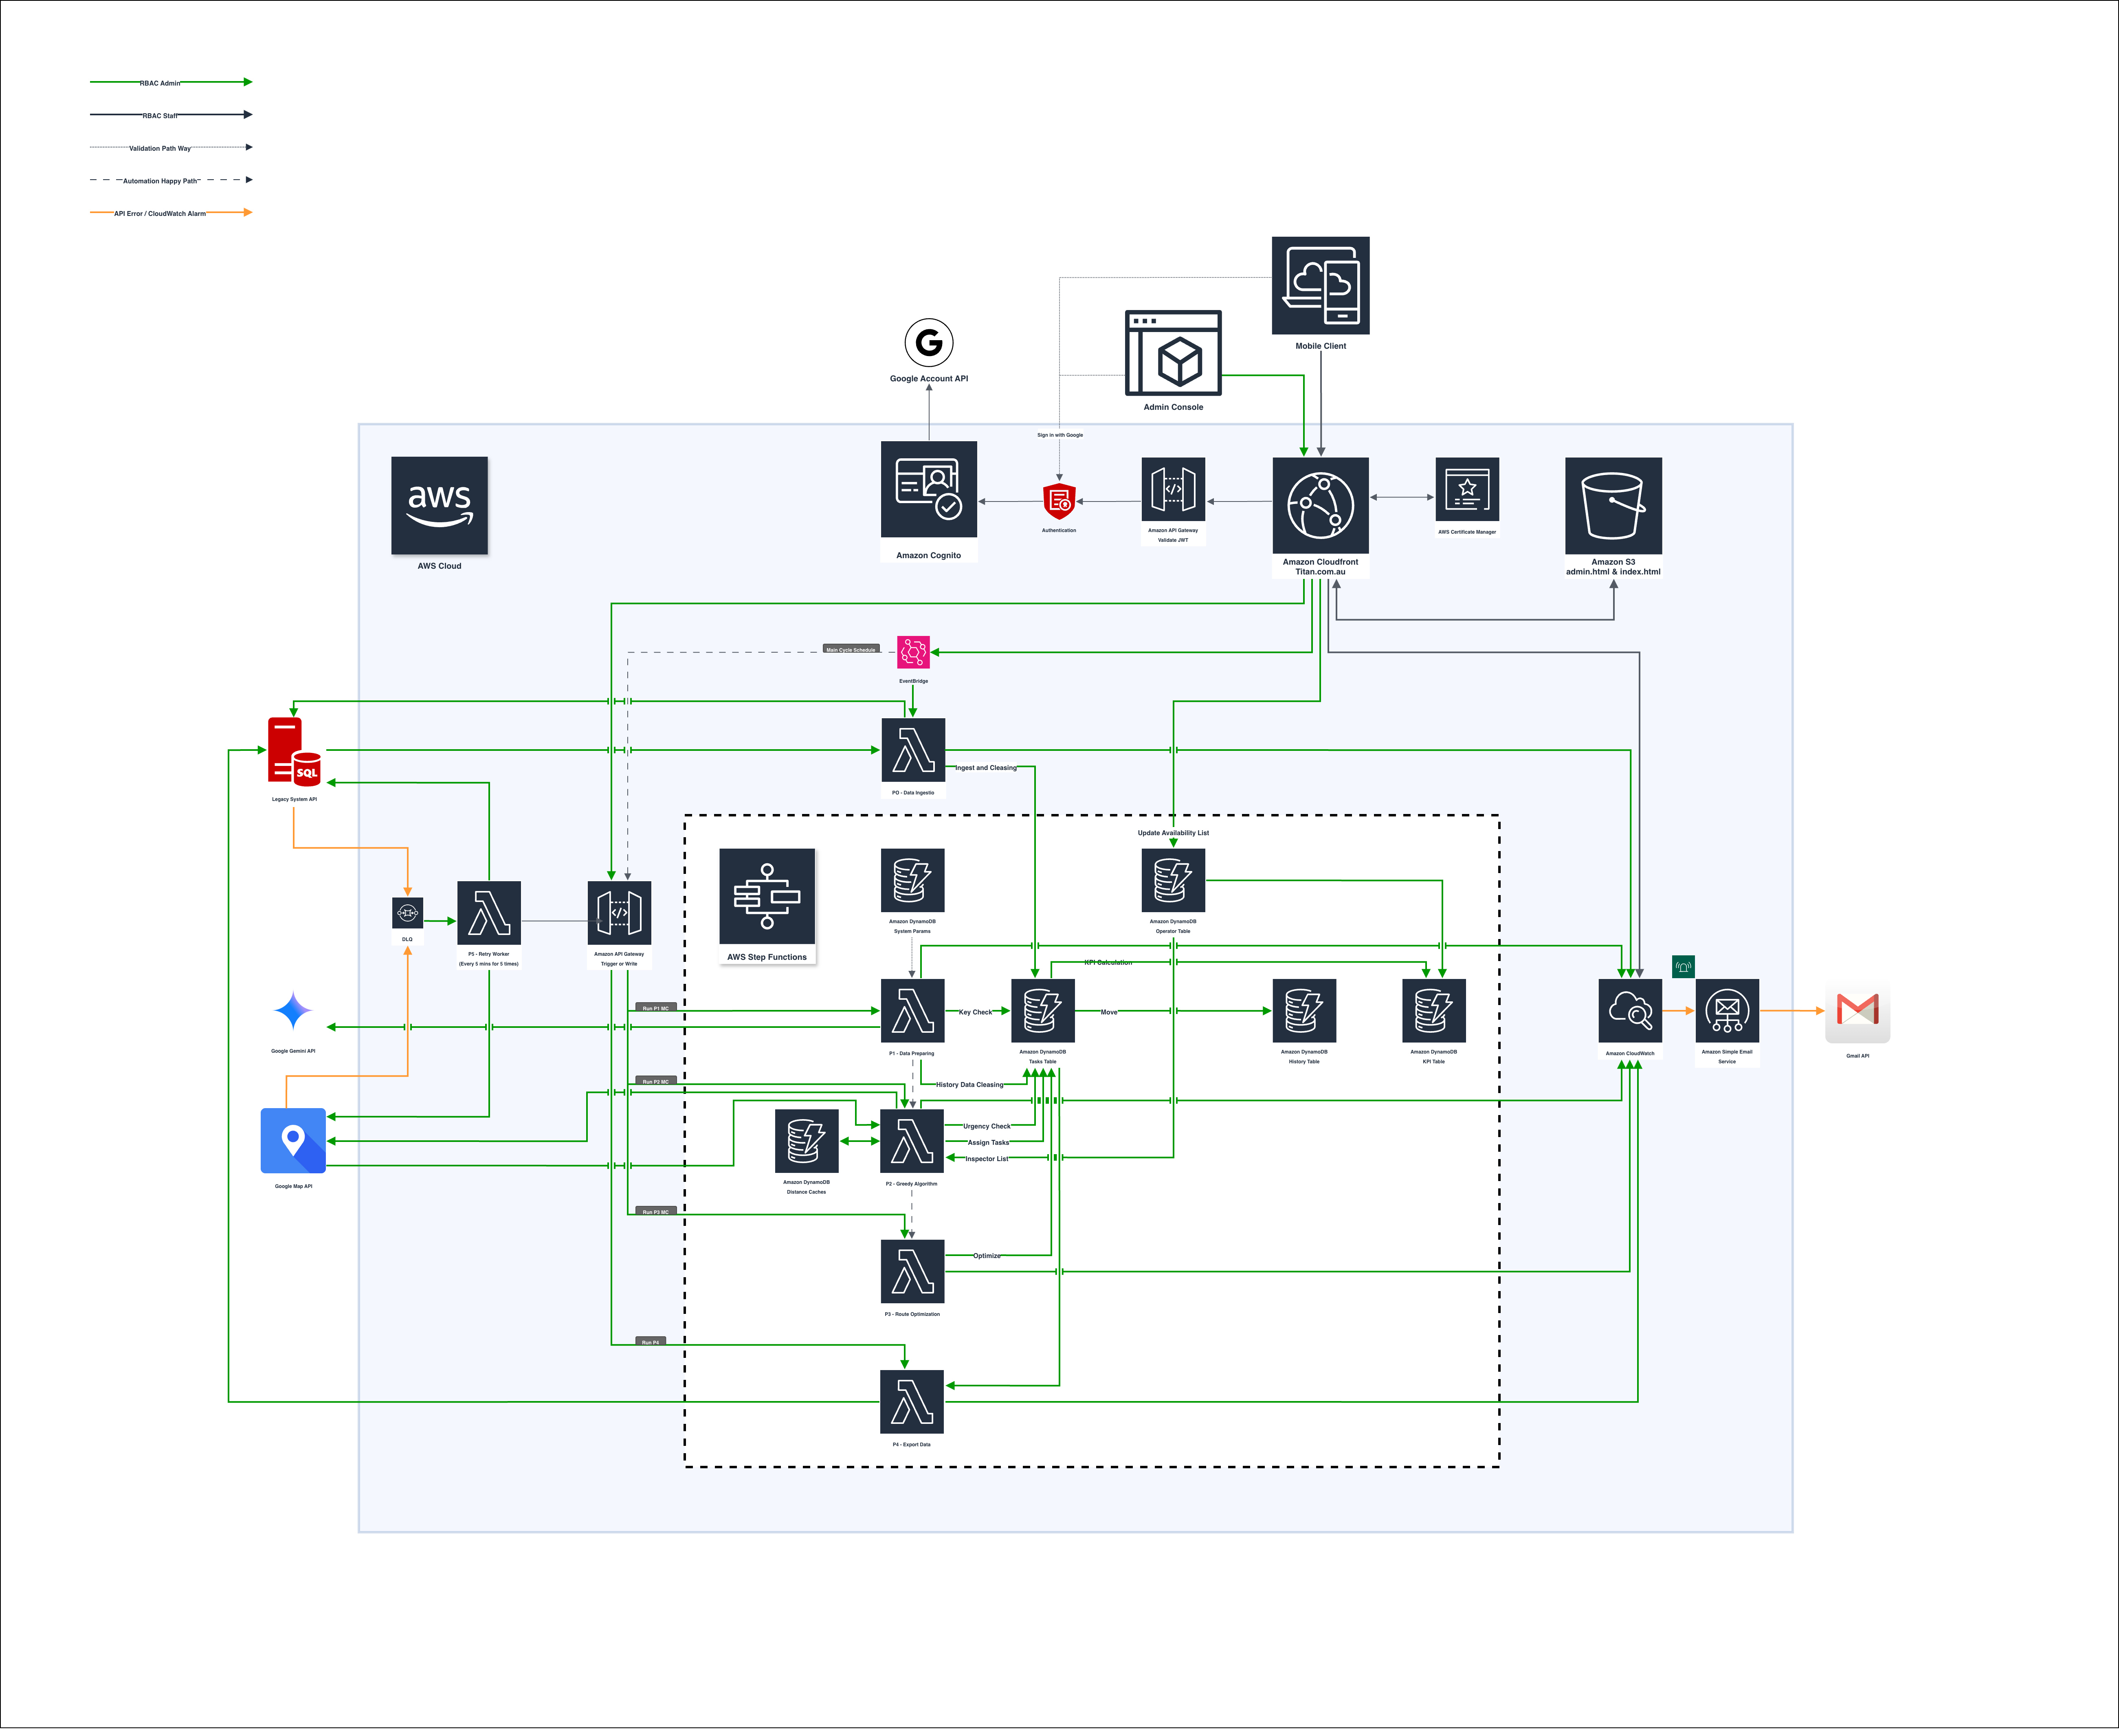Select the 'History Data Cleasing' label
This screenshot has height=1729, width=2119.
click(x=970, y=1084)
